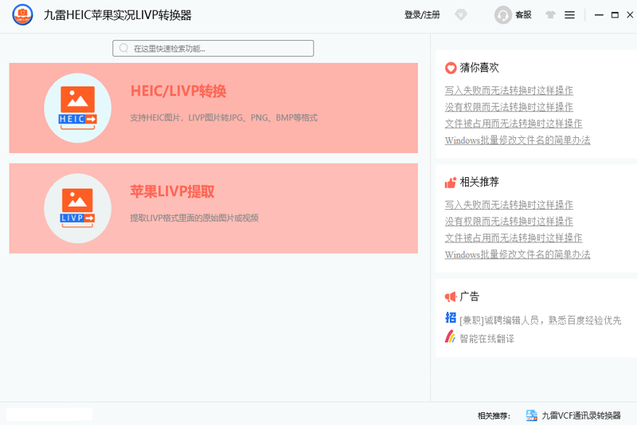This screenshot has width=637, height=425.
Task: Open 没有权限而无法转换时这样操作 link under 猜你喜欢
Action: [509, 107]
